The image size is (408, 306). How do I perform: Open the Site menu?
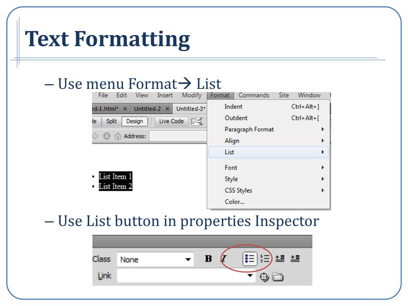[284, 95]
